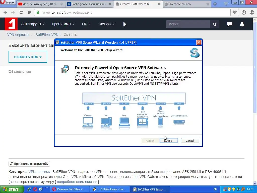
Task: Close the Двенадцать чудес tab
Action: 61,4
